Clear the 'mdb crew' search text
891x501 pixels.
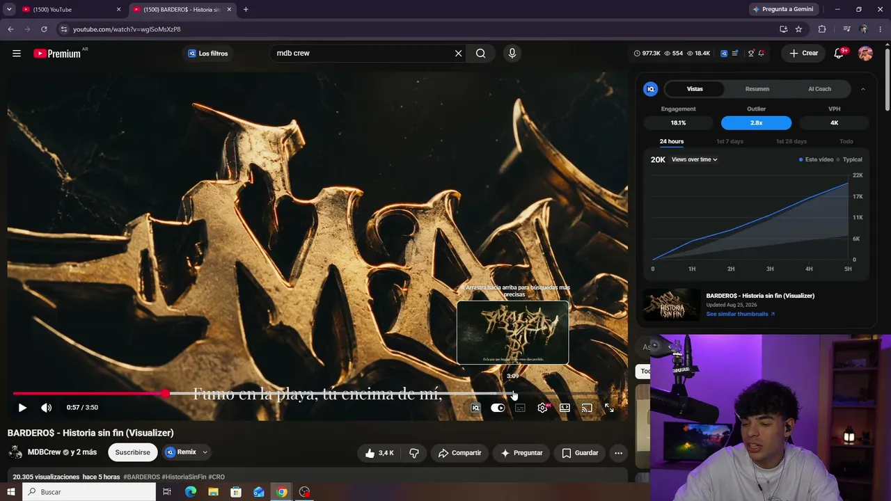click(x=458, y=54)
